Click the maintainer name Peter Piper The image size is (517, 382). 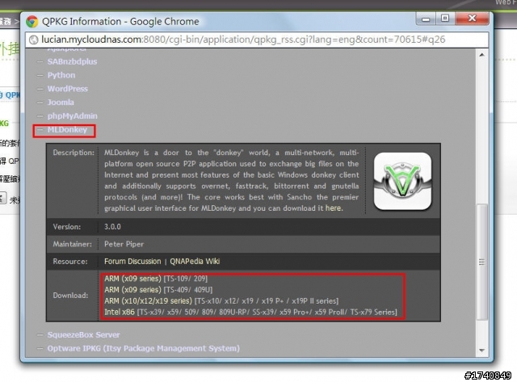point(124,244)
